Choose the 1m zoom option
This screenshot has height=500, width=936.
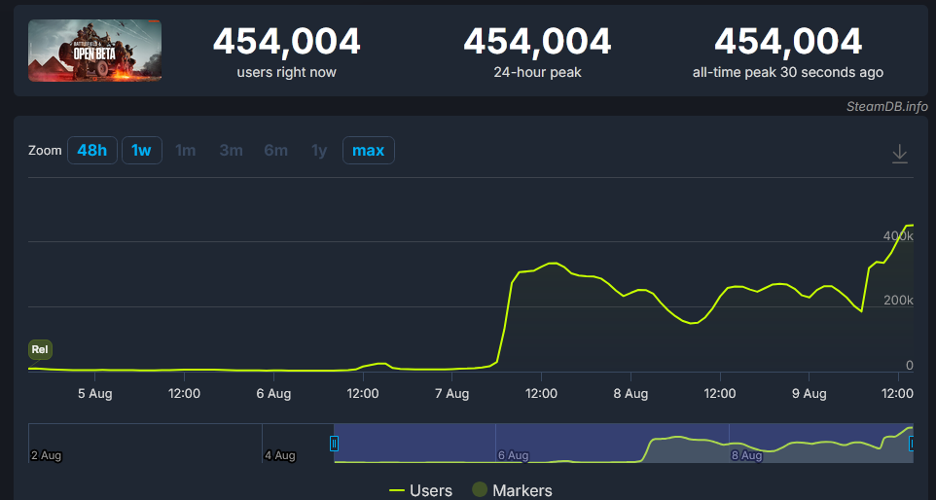tap(185, 151)
